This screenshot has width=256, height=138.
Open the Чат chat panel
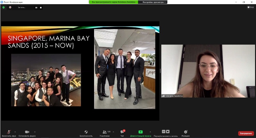click(x=122, y=133)
